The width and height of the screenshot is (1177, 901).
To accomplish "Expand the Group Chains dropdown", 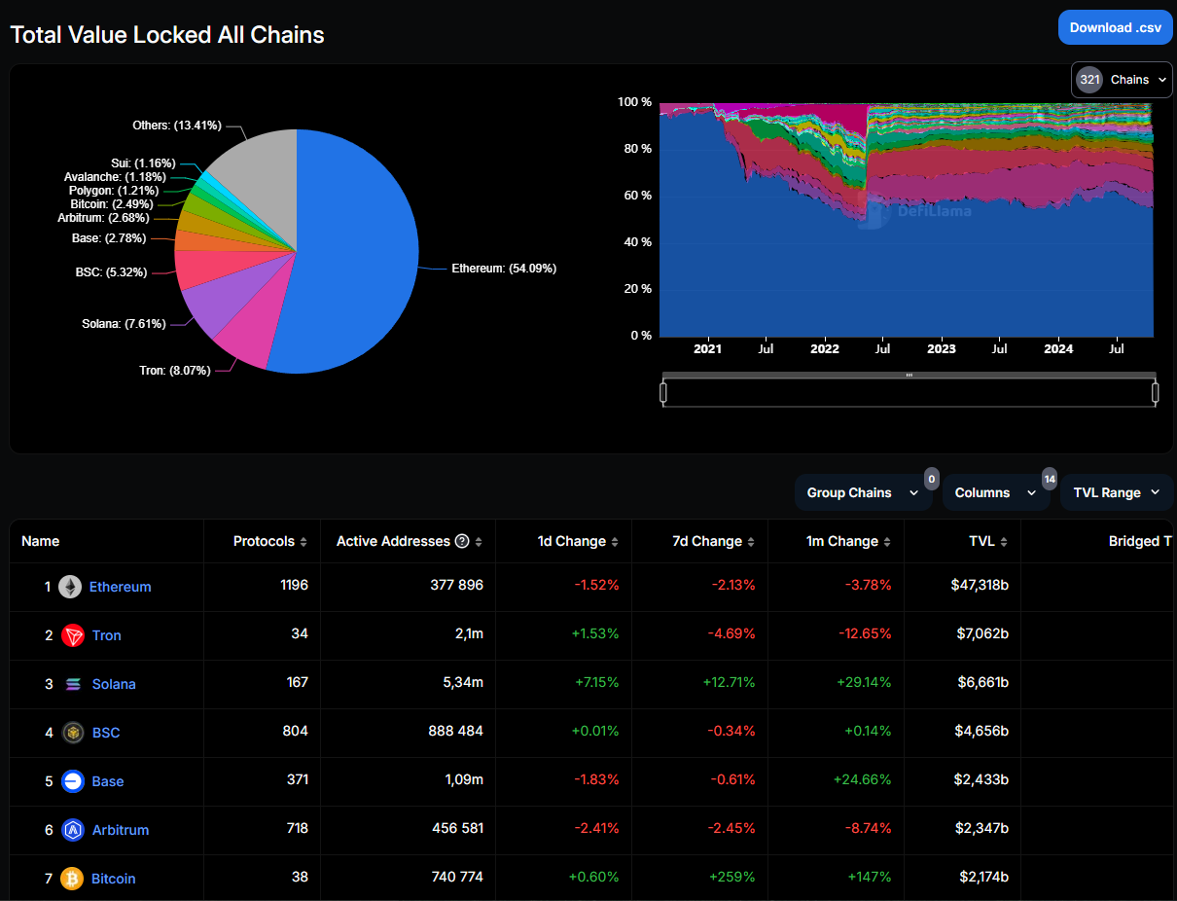I will pos(862,492).
